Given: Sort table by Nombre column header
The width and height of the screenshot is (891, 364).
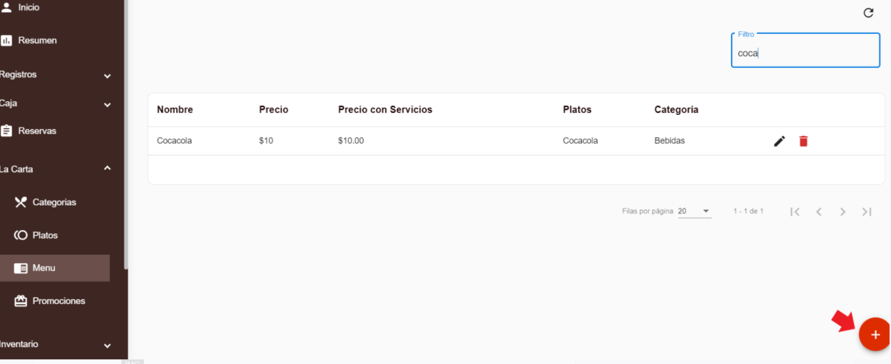Looking at the screenshot, I should click(x=175, y=110).
